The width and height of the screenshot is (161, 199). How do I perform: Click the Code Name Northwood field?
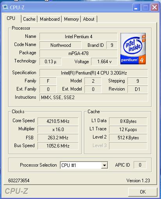(x=61, y=45)
